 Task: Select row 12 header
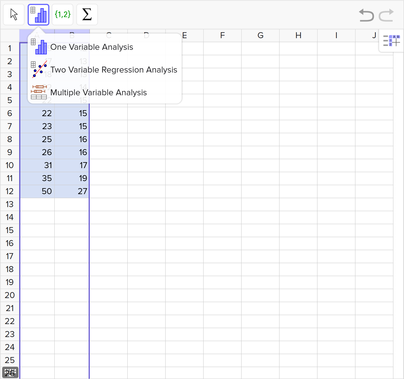tap(10, 191)
